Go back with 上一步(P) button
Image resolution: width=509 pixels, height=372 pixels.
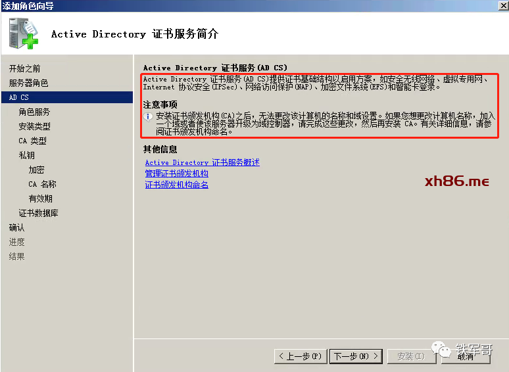(301, 356)
